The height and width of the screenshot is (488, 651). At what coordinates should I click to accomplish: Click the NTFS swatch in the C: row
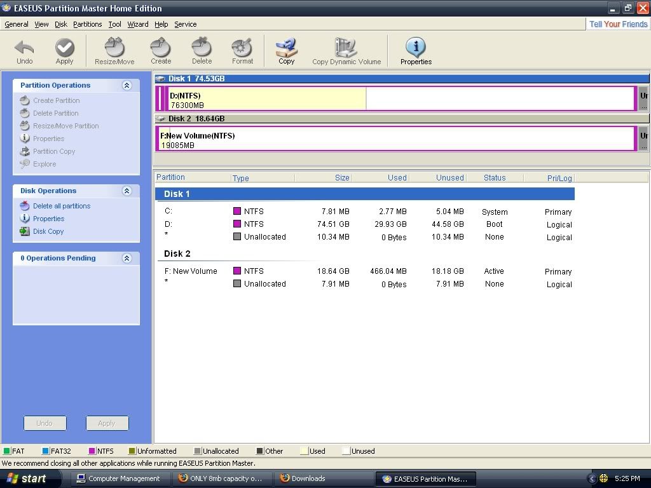coord(237,211)
